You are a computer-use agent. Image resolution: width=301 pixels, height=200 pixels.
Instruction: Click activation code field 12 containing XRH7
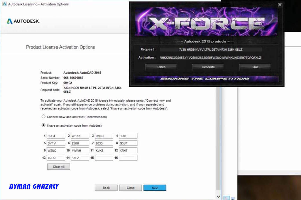[x=128, y=150]
